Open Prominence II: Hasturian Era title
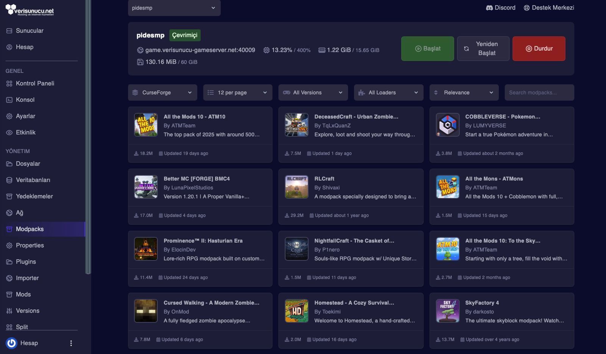This screenshot has width=606, height=354. pyautogui.click(x=203, y=241)
